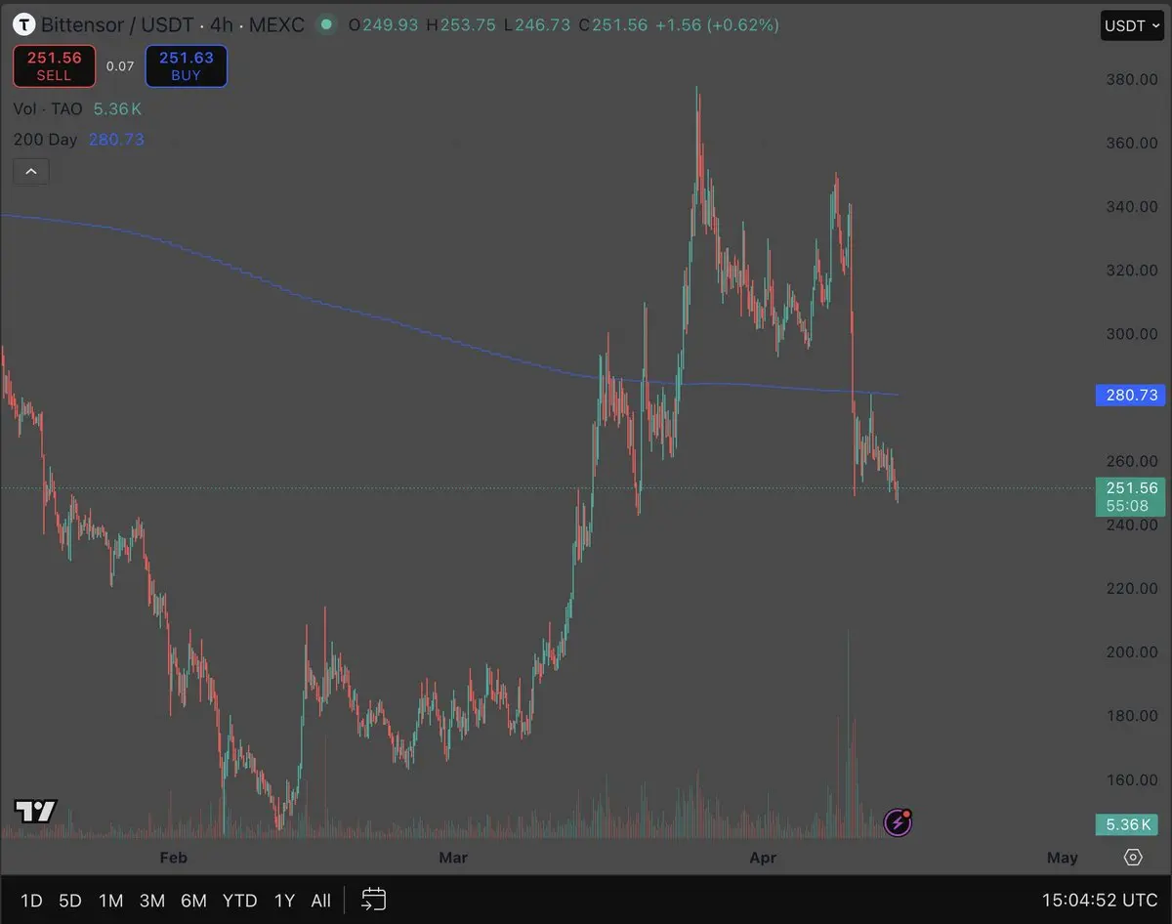
Task: Click the 160.00 price axis label
Action: pyautogui.click(x=1133, y=780)
